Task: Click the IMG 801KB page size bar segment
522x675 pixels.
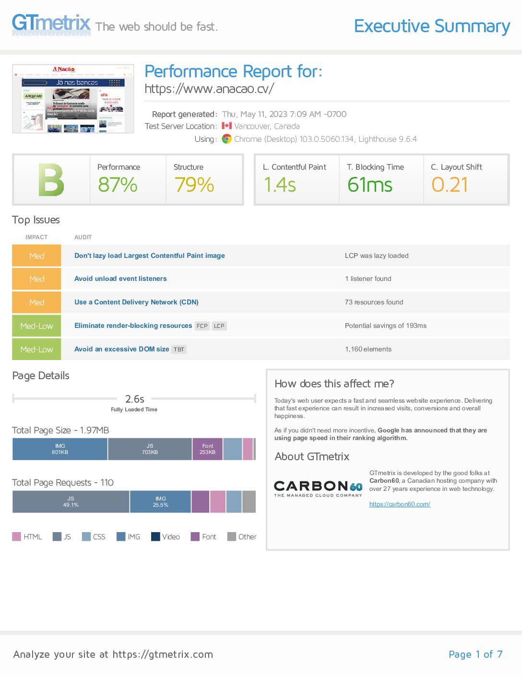Action: 60,449
